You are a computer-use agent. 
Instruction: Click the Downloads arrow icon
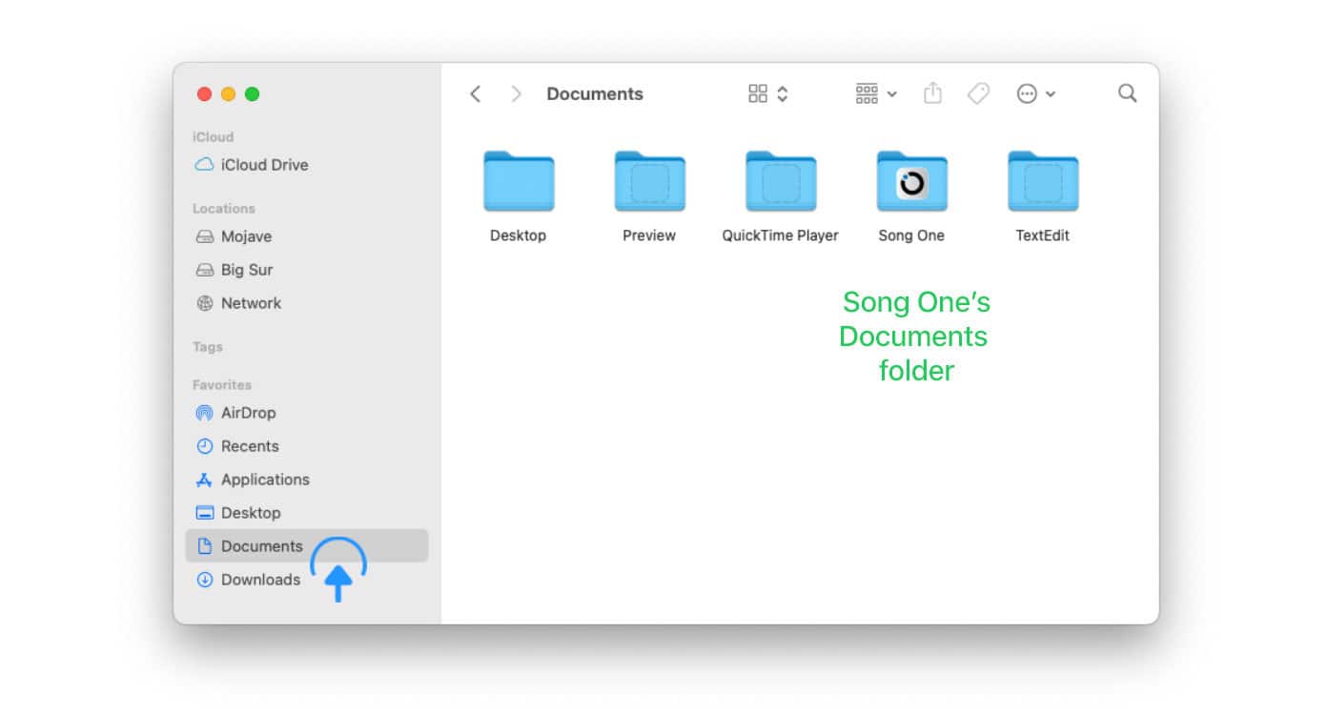(x=204, y=580)
